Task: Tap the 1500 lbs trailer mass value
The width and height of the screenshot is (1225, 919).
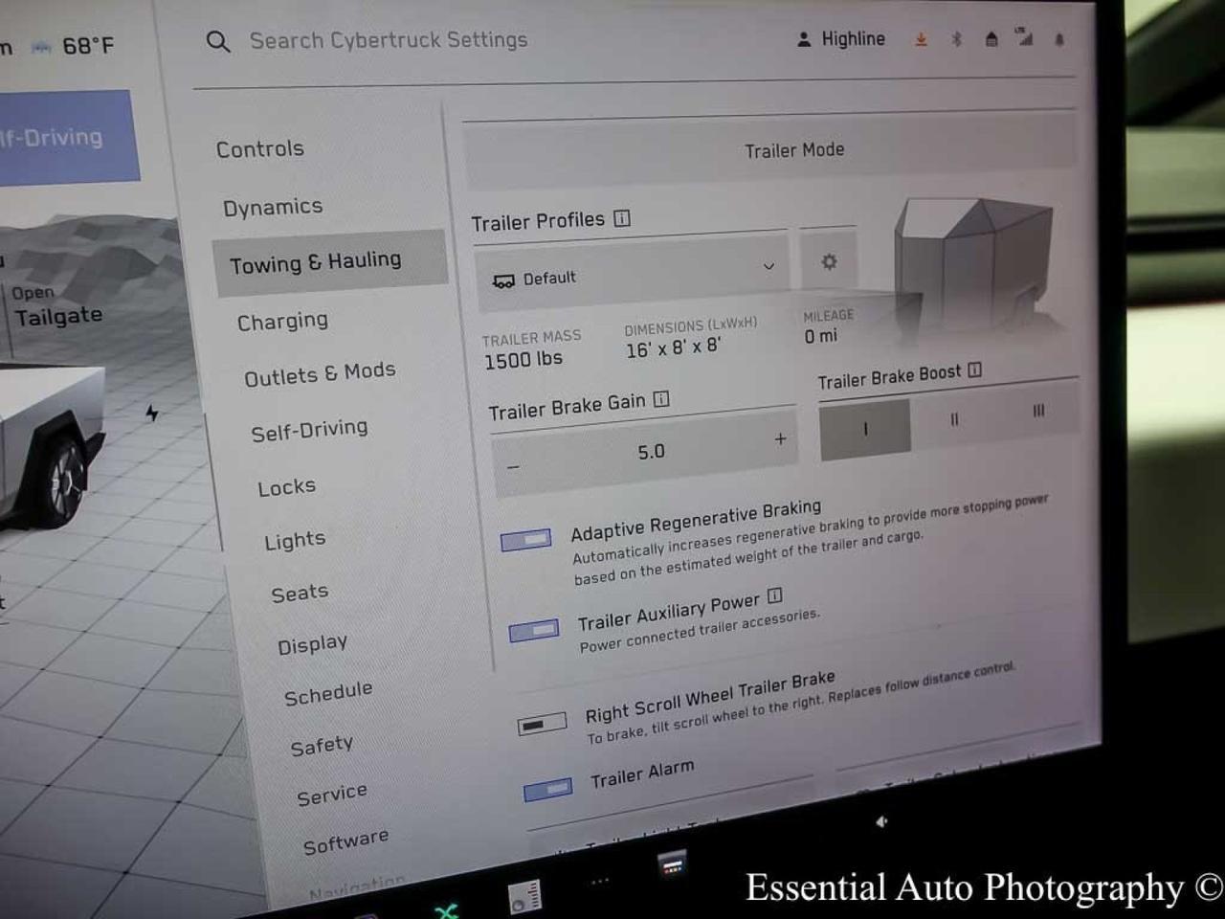Action: 523,361
